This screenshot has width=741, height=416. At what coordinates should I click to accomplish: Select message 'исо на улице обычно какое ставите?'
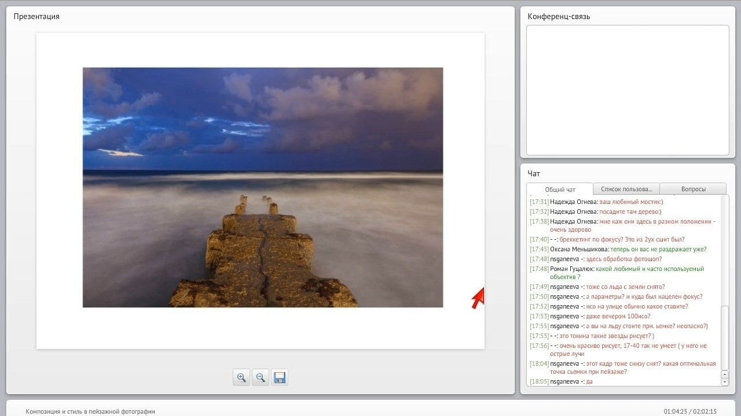[x=637, y=306]
